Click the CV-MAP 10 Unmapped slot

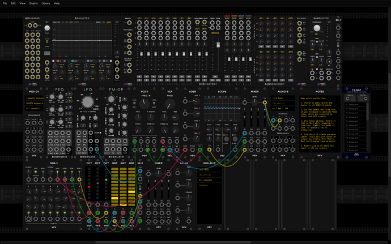tap(355, 142)
